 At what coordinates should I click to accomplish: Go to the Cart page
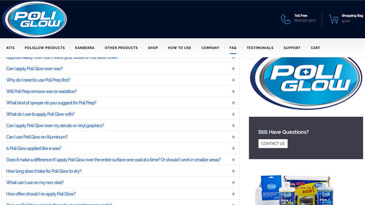click(316, 47)
